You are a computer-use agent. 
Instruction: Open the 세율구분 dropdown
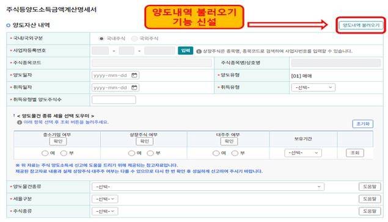click(x=105, y=199)
